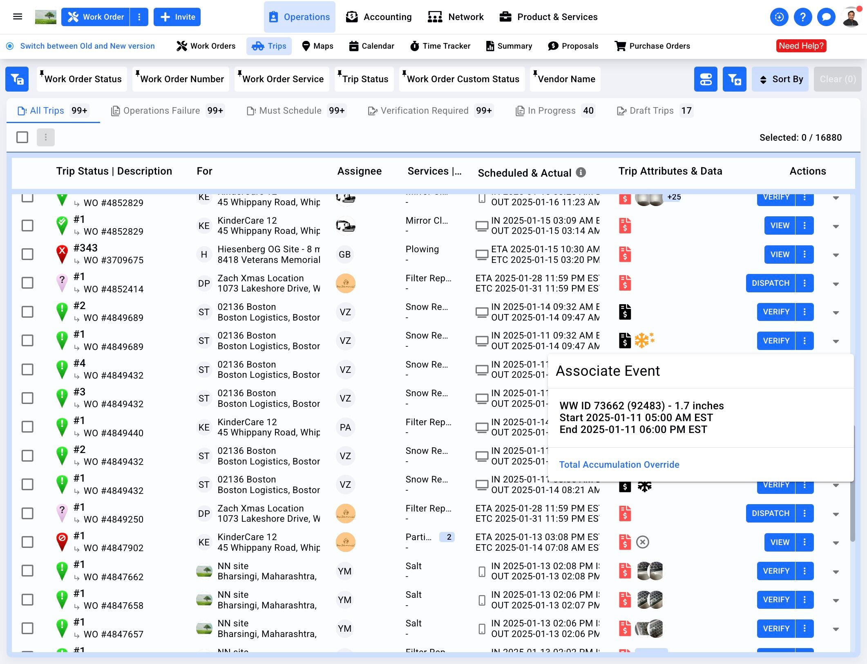This screenshot has width=867, height=664.
Task: Click the cancelled X circle icon
Action: pyautogui.click(x=643, y=542)
